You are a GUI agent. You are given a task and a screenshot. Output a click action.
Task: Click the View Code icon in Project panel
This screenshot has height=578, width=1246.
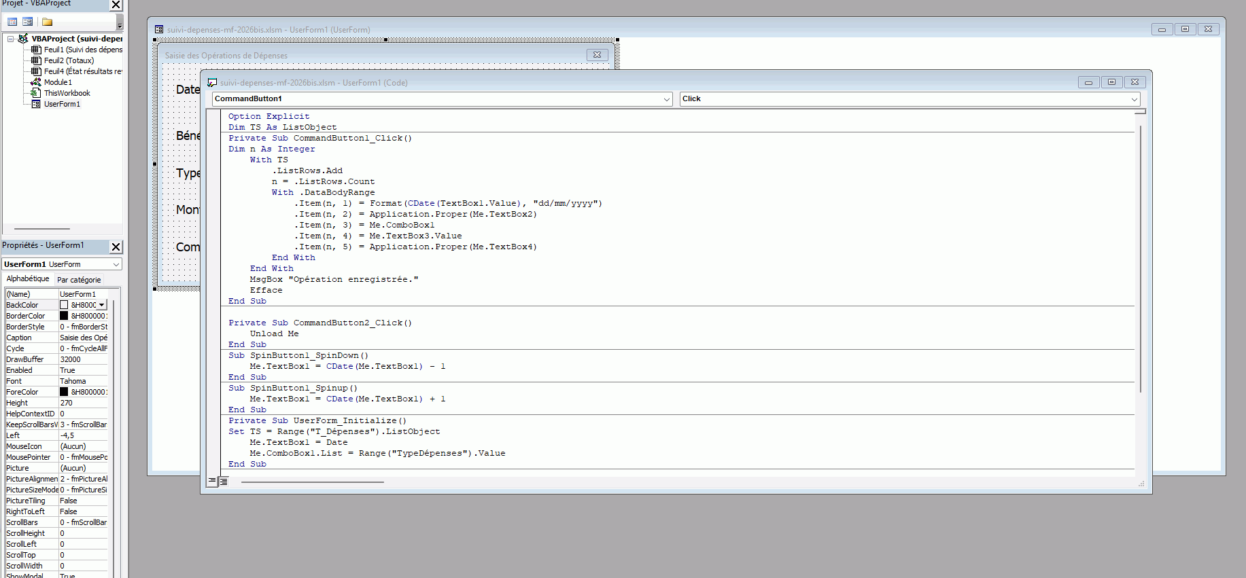(12, 22)
